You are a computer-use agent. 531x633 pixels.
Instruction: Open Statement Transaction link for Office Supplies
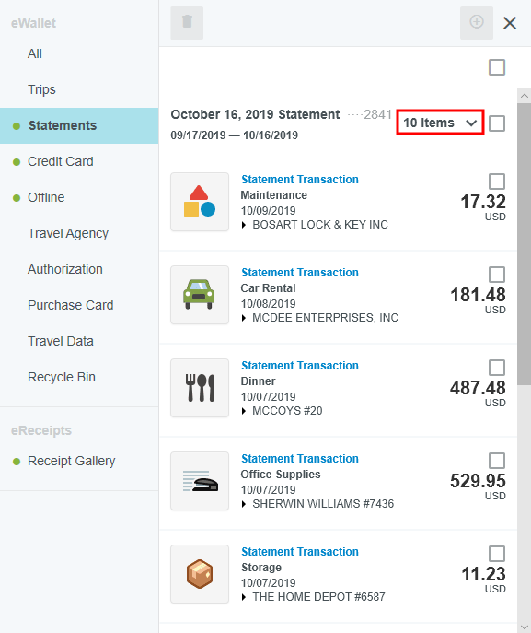point(300,459)
